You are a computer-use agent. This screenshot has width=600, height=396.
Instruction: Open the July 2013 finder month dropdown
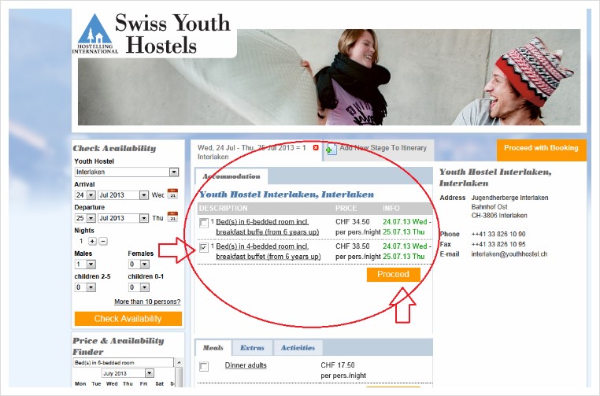[x=150, y=373]
